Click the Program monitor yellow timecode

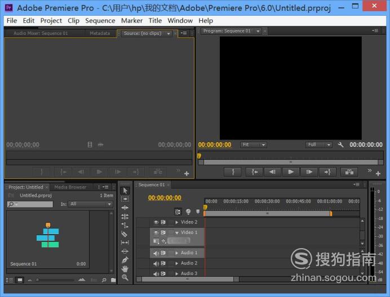tap(215, 145)
